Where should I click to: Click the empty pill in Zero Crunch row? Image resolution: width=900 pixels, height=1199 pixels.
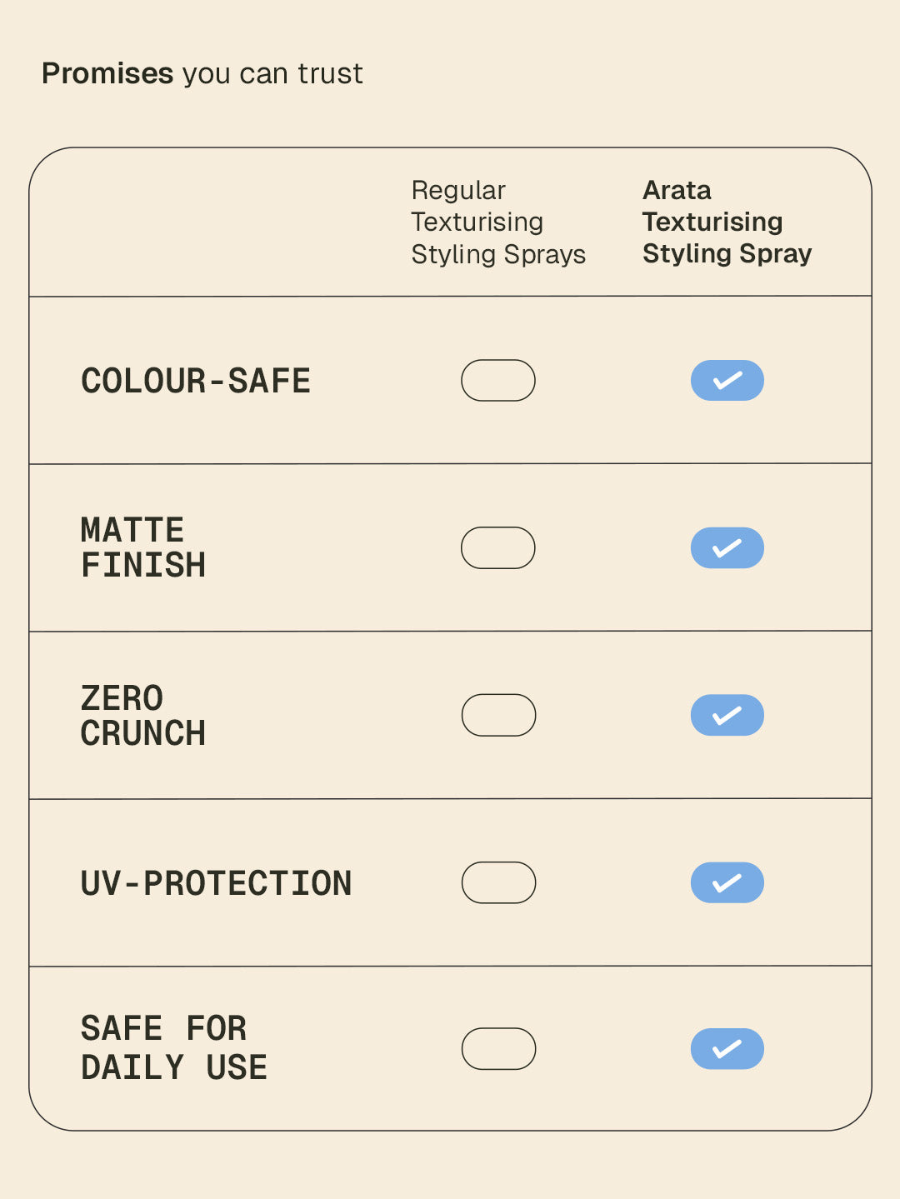498,716
